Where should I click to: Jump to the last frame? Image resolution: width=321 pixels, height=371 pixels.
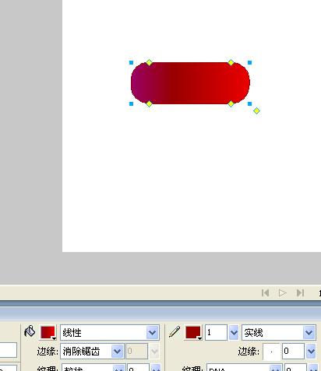pos(300,293)
